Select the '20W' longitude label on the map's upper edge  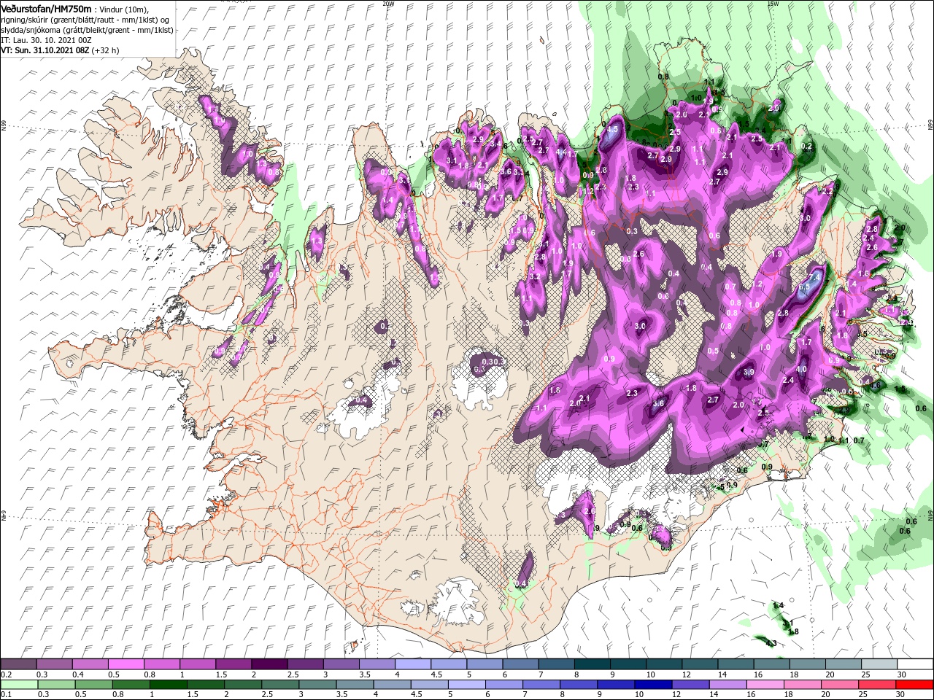(388, 4)
